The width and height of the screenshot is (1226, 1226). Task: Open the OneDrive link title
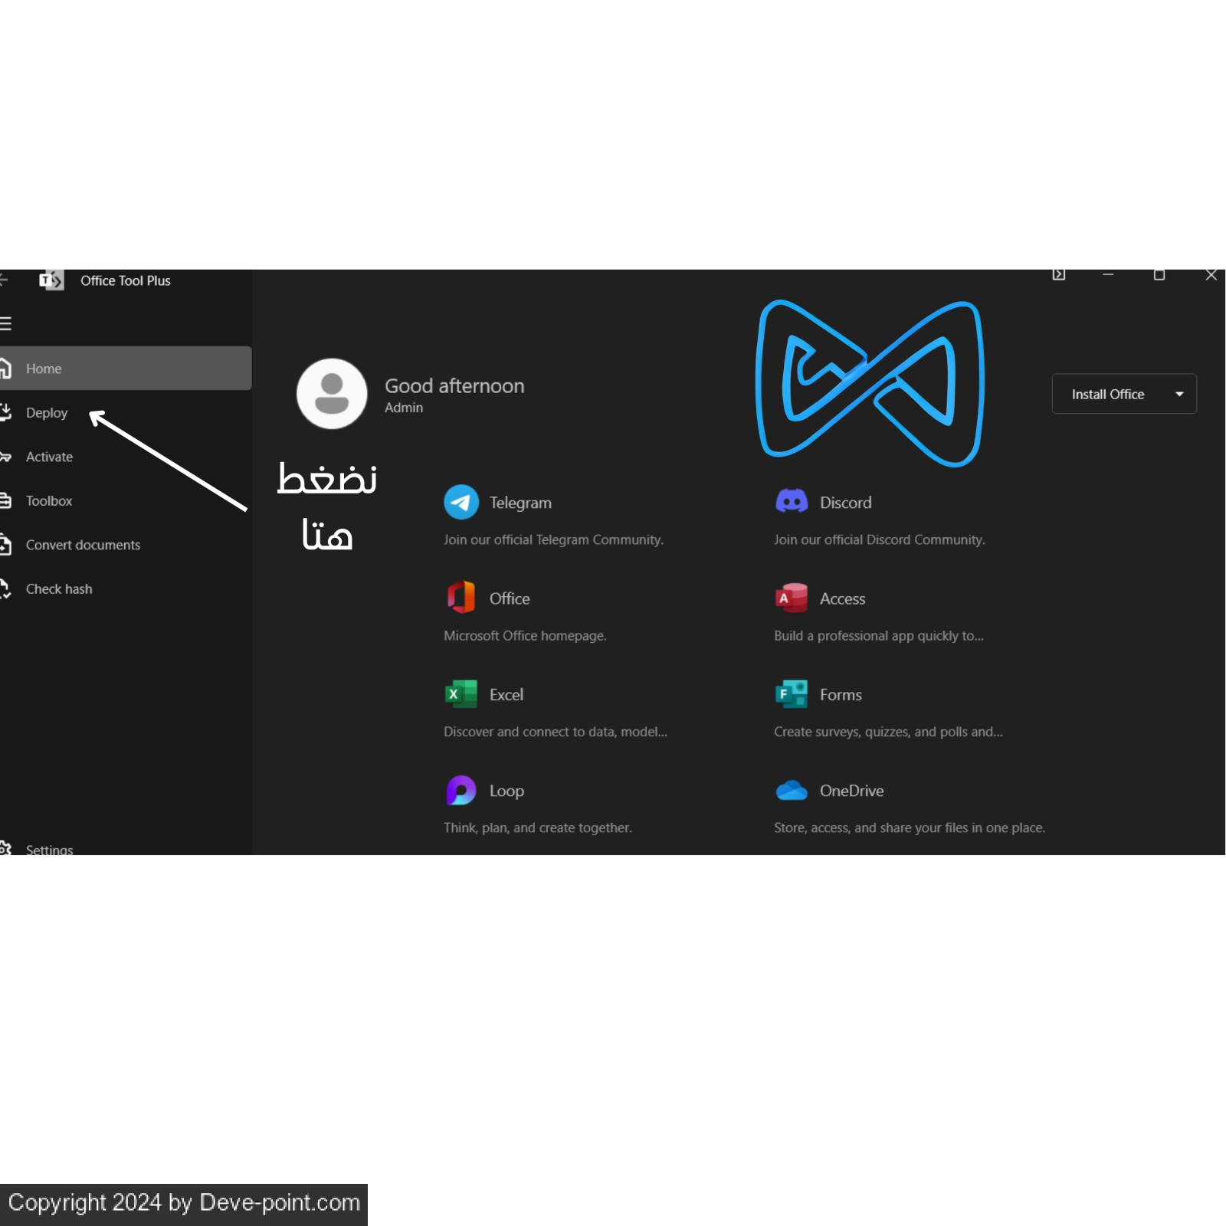pos(851,791)
